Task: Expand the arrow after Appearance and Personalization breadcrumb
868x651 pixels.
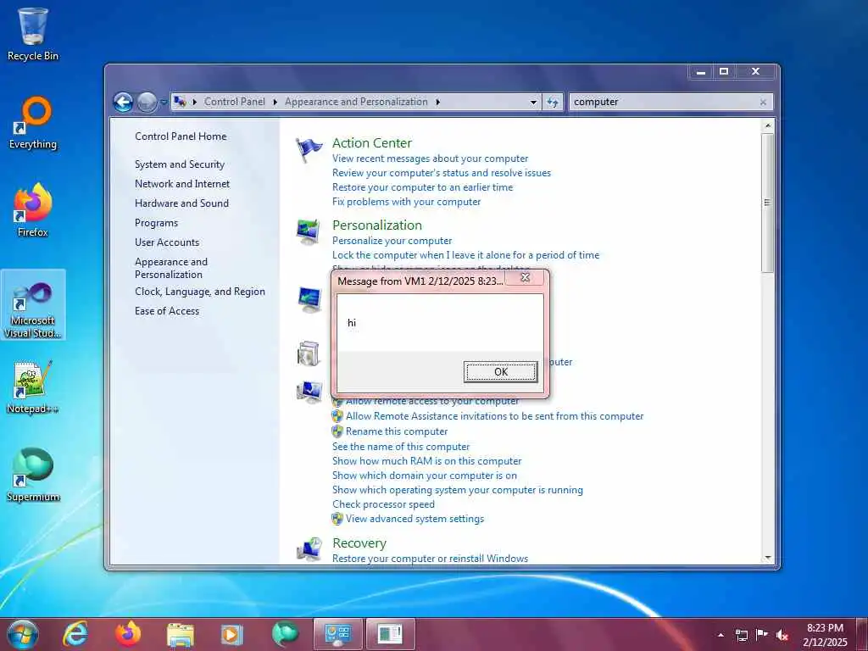Action: [x=438, y=102]
